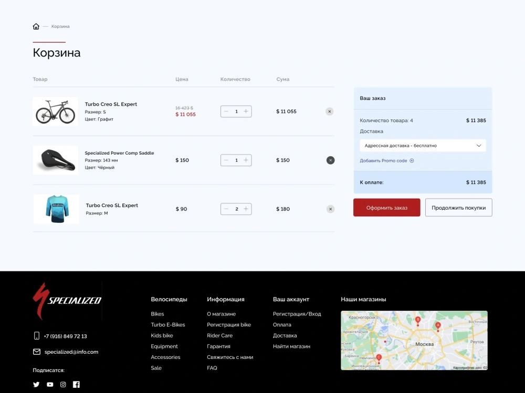Viewport: 525px width, 393px height.
Task: Click map marker A on the stores map
Action: (x=438, y=326)
